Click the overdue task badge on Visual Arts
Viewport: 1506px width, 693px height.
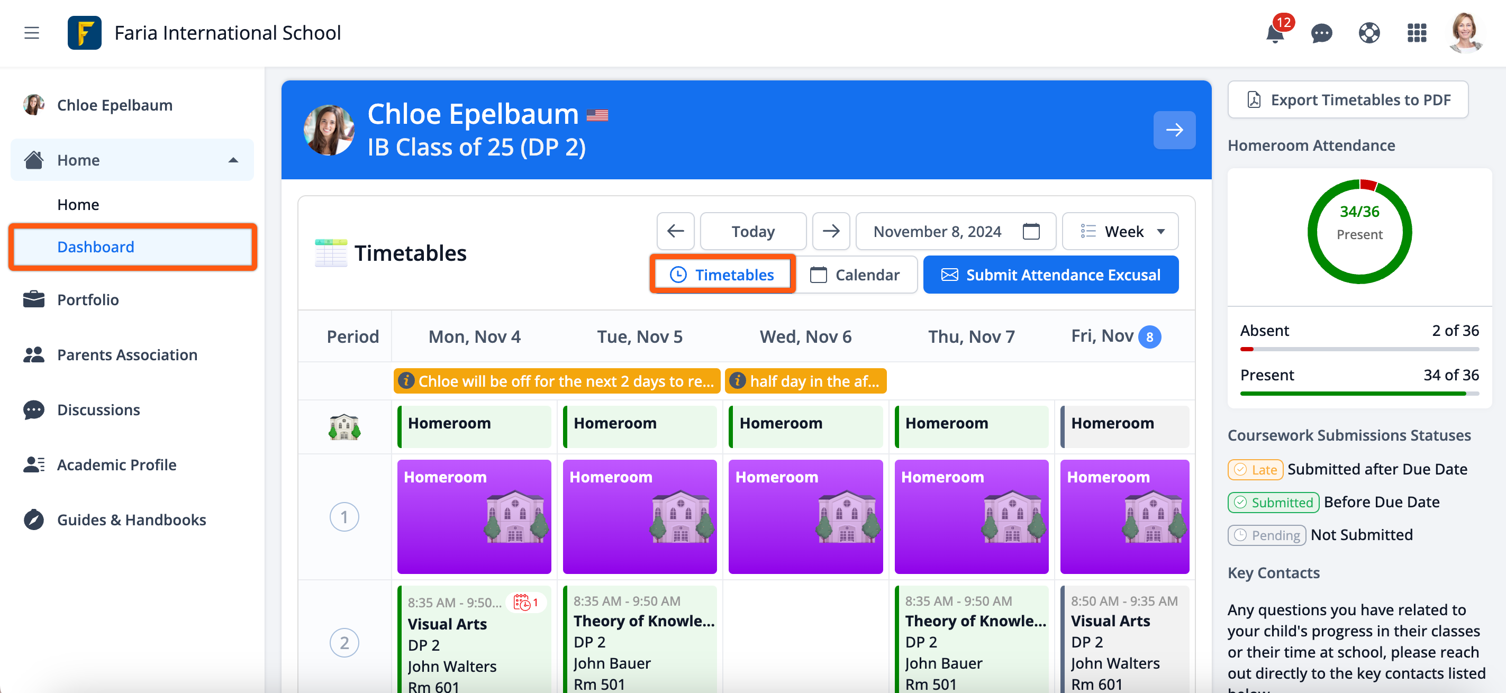point(526,603)
